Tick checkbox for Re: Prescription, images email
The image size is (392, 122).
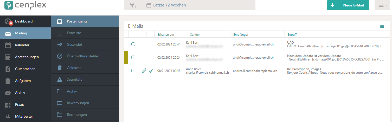pos(133,71)
